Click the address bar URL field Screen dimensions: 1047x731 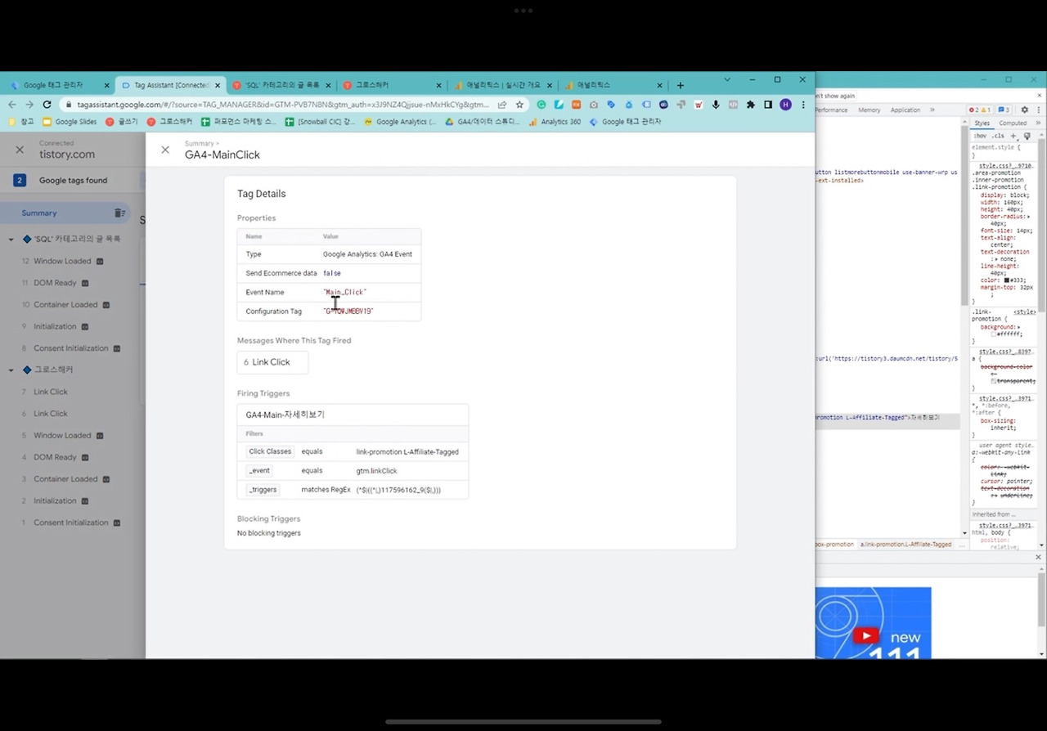pos(283,105)
